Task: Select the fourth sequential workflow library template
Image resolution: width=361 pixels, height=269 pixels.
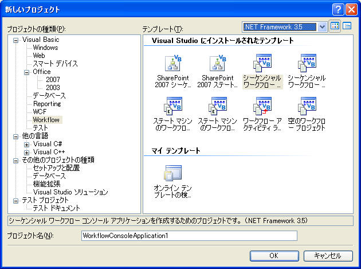Action: point(307,72)
